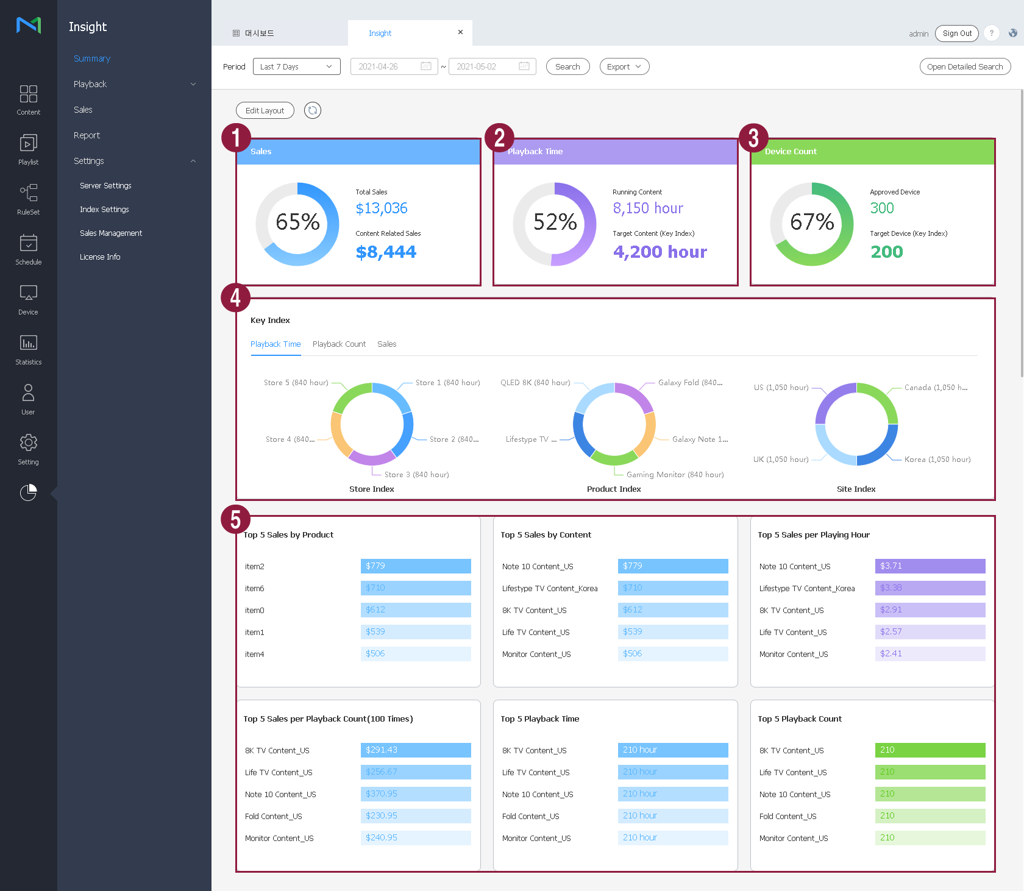Click Open Detailed Search button
The image size is (1024, 891).
click(964, 66)
